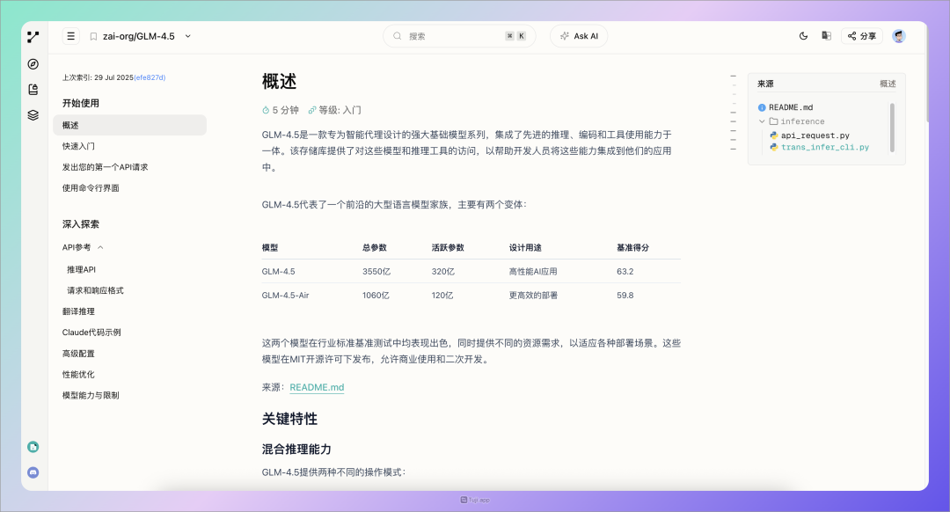
Task: Navigate to Claude代码示例
Action: pyautogui.click(x=91, y=332)
